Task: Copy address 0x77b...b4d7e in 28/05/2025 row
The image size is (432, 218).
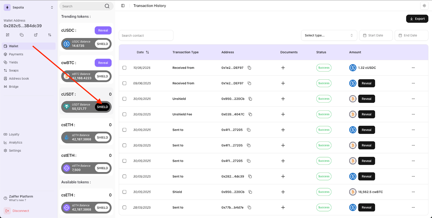Action: pos(249,207)
